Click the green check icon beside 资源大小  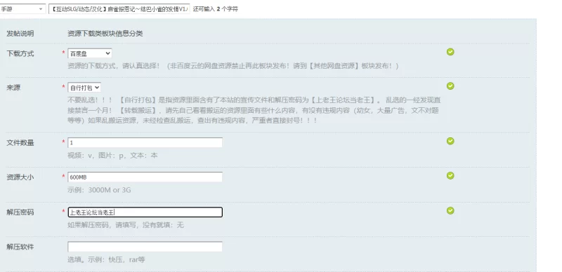click(450, 175)
